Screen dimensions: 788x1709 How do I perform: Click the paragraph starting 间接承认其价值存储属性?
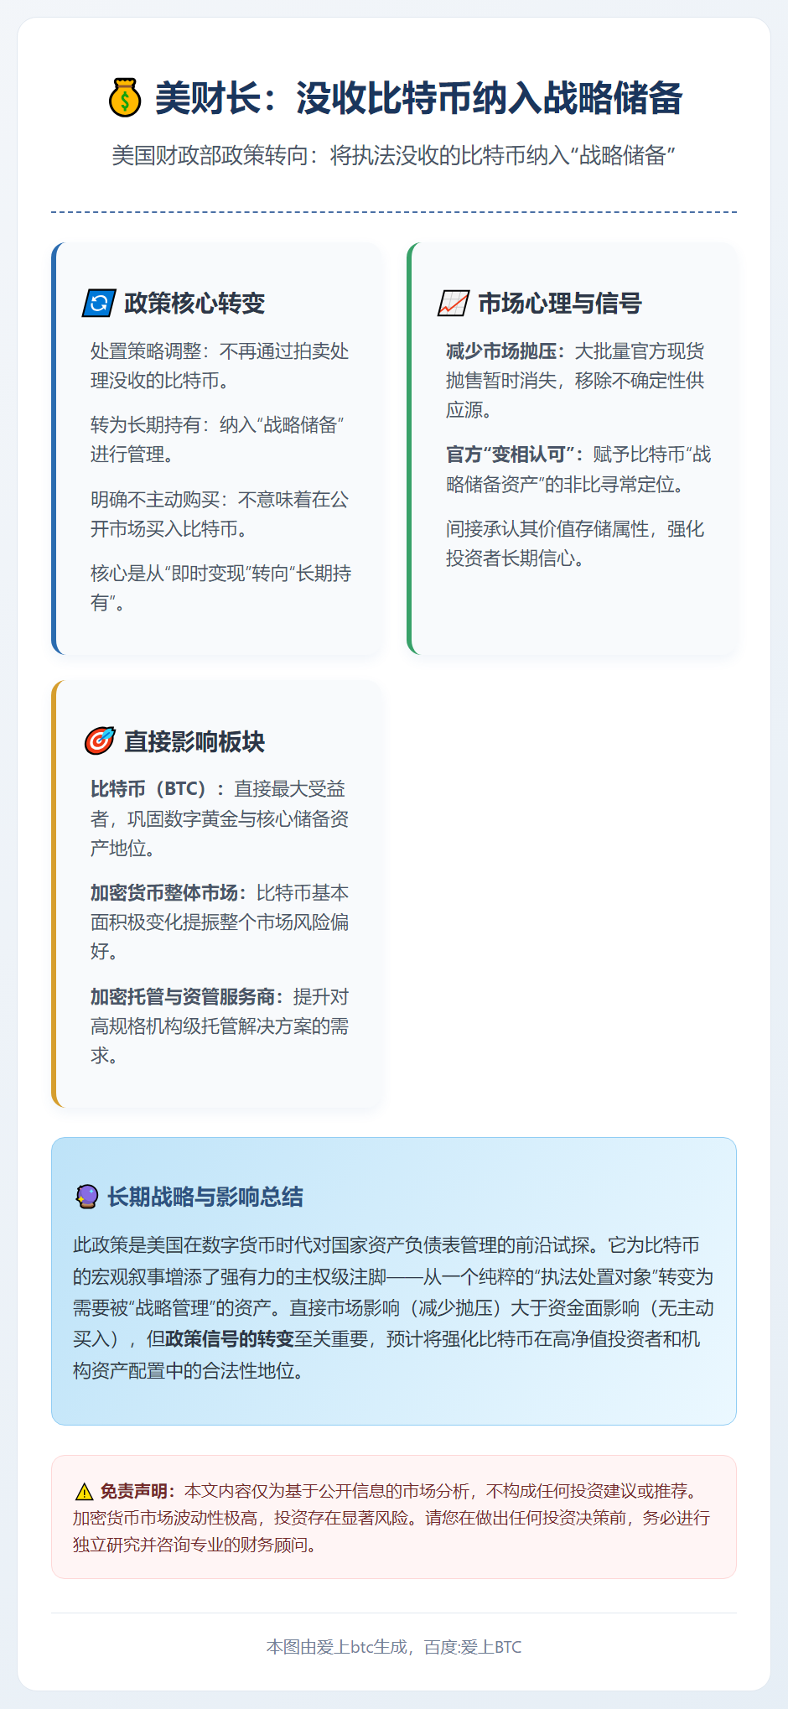pyautogui.click(x=575, y=543)
